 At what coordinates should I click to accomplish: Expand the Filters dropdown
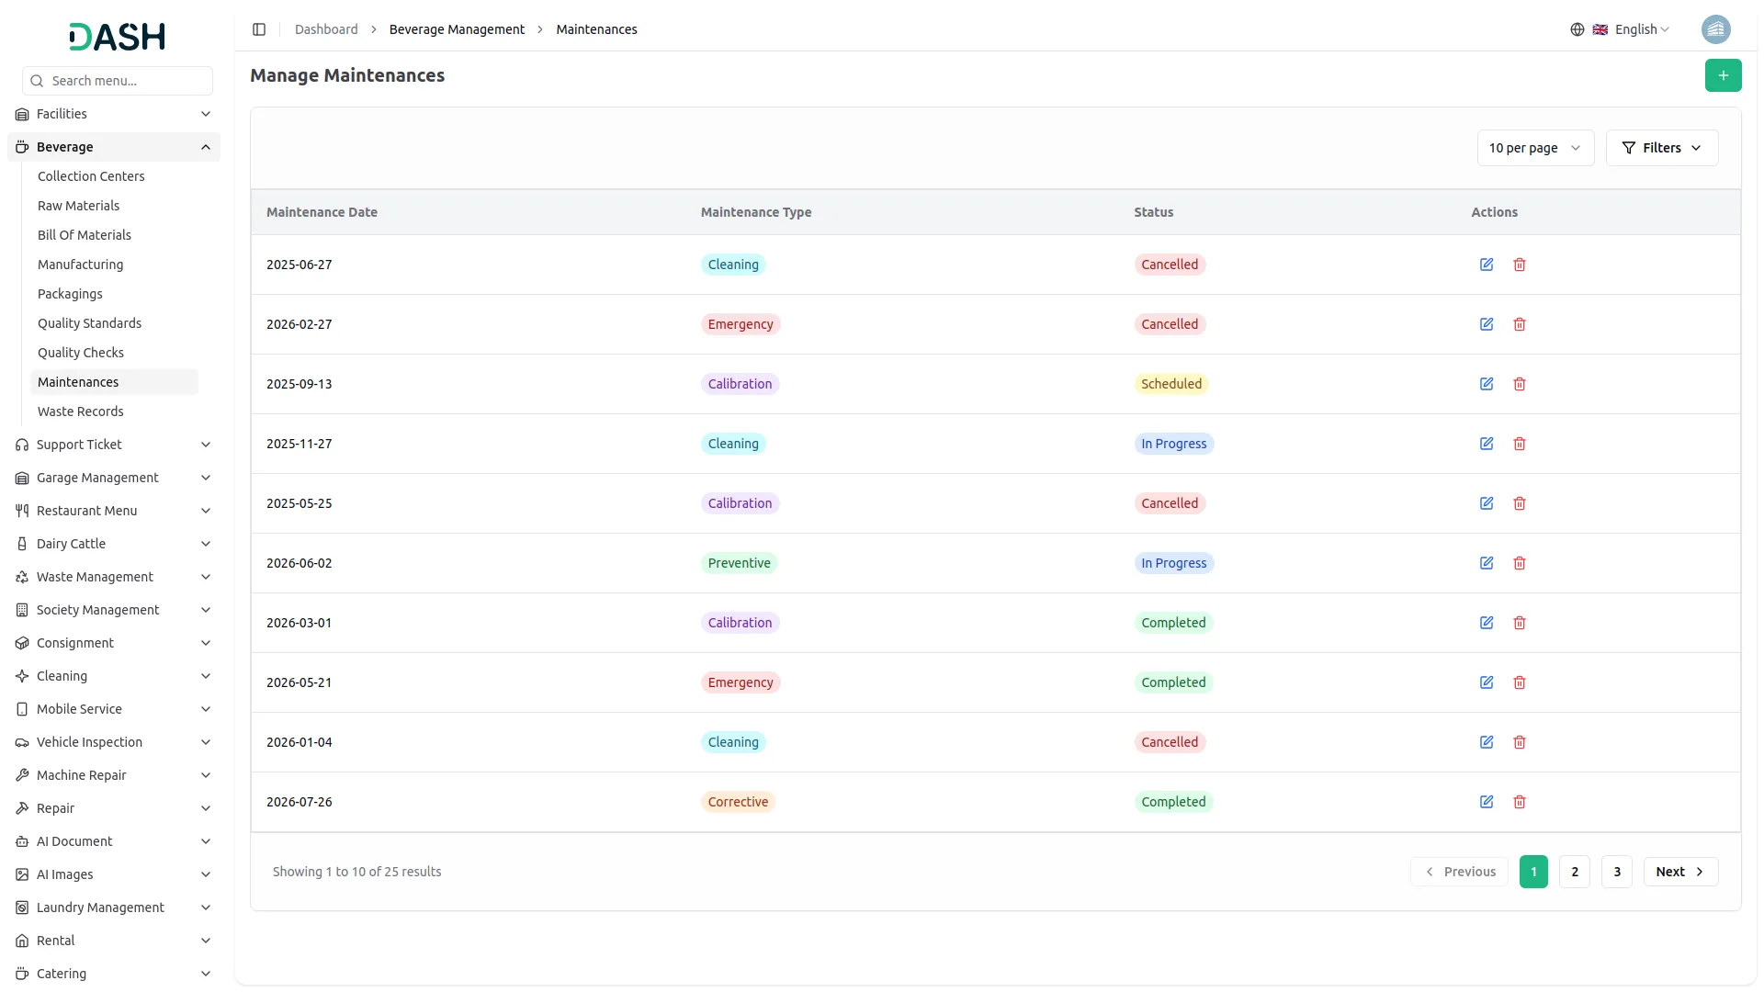[1661, 148]
